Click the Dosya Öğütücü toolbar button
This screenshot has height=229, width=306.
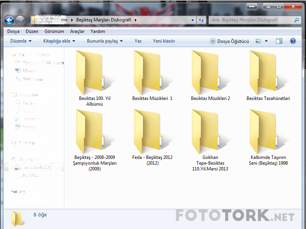pos(229,41)
